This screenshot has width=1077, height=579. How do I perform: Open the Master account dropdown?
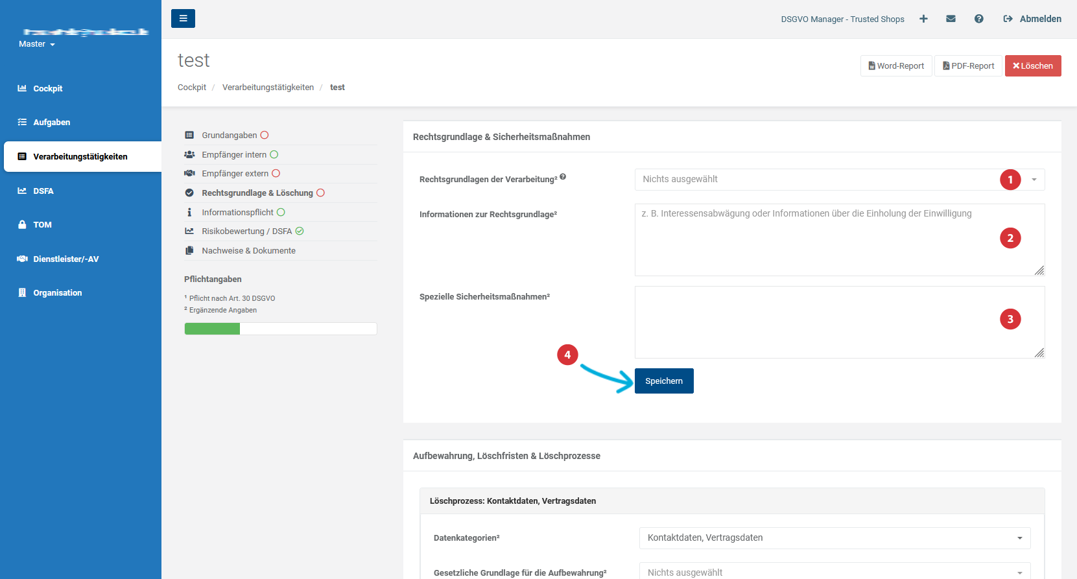(x=37, y=44)
